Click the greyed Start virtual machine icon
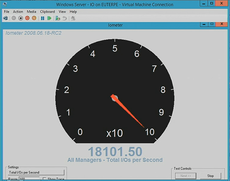 click(x=14, y=18)
